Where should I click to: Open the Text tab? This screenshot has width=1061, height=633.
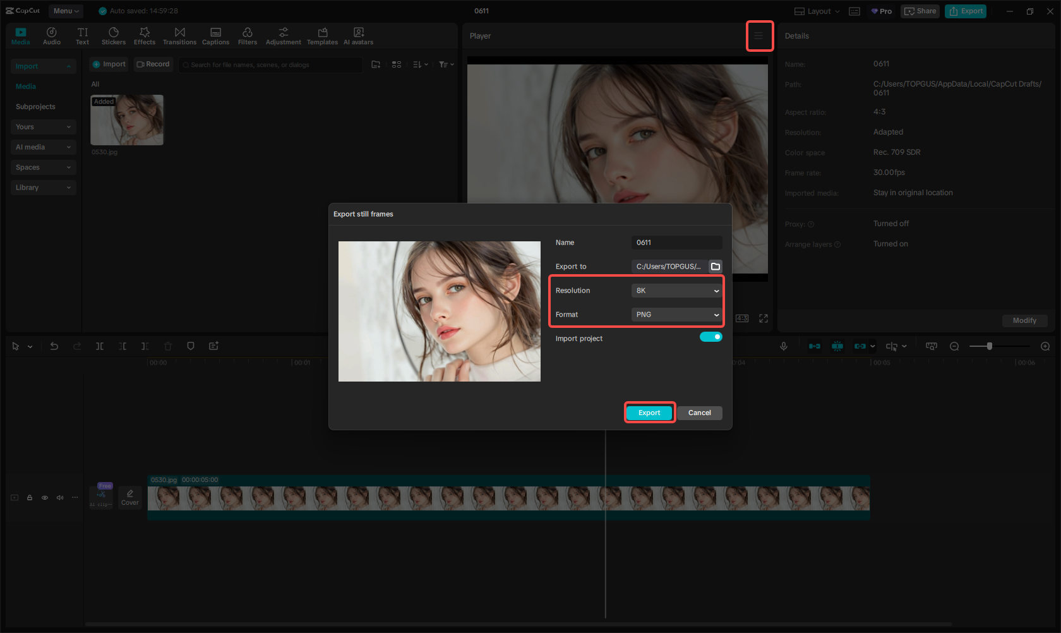[82, 36]
